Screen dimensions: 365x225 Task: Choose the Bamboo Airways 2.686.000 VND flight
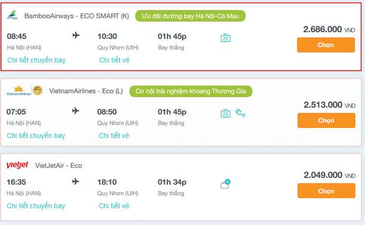click(326, 45)
